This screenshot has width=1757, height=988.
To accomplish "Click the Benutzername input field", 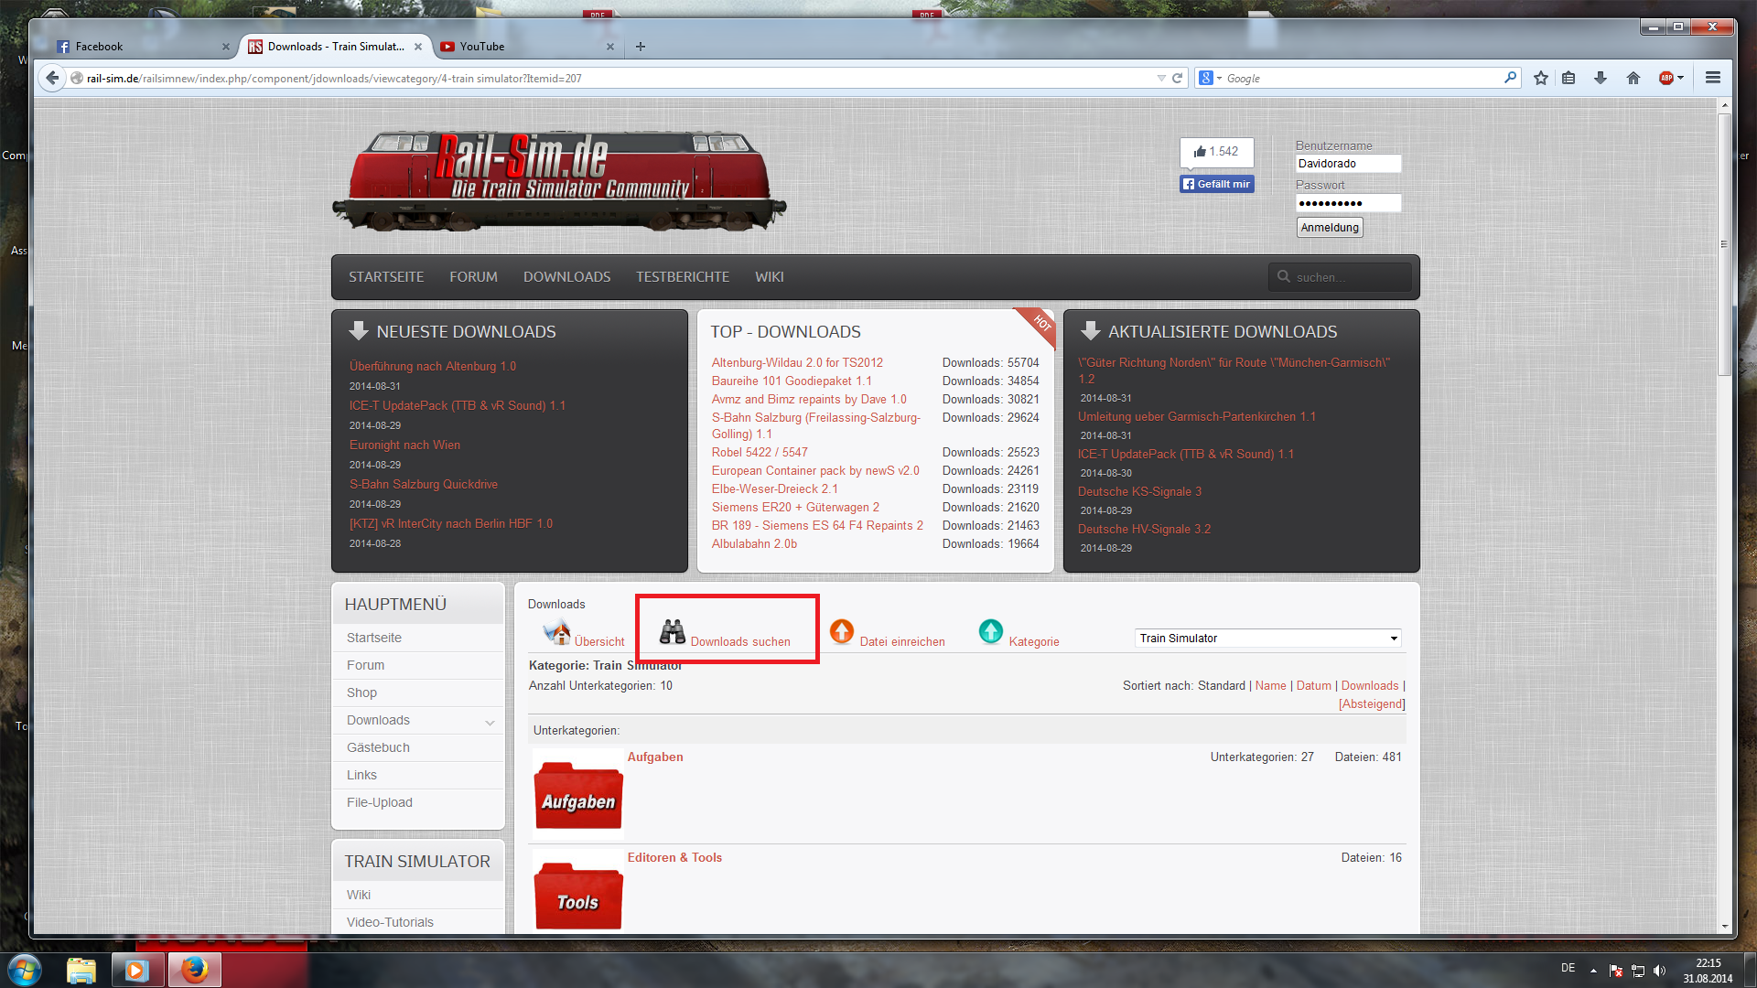I will (x=1348, y=164).
